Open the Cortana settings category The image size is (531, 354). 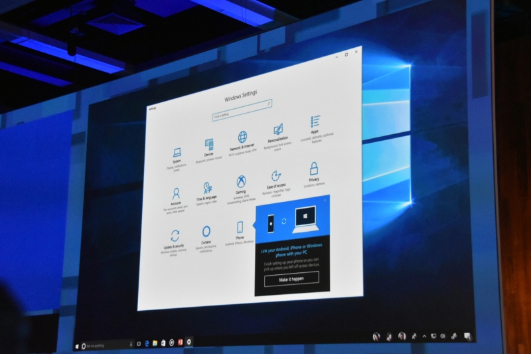206,238
